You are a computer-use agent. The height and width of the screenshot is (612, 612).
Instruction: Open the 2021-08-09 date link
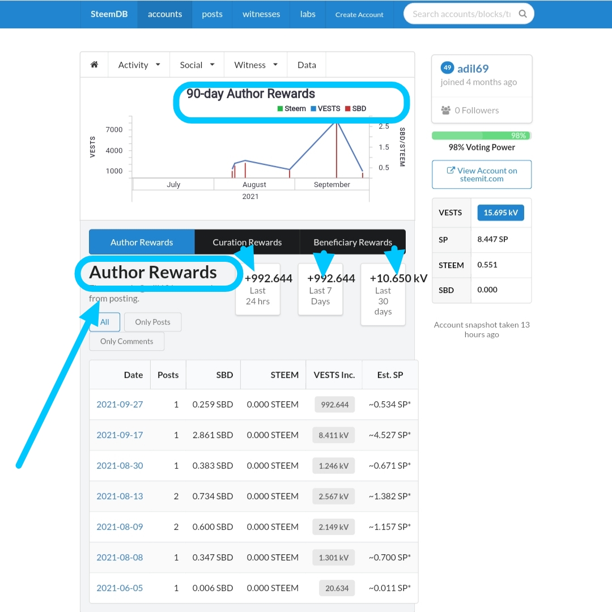(120, 526)
